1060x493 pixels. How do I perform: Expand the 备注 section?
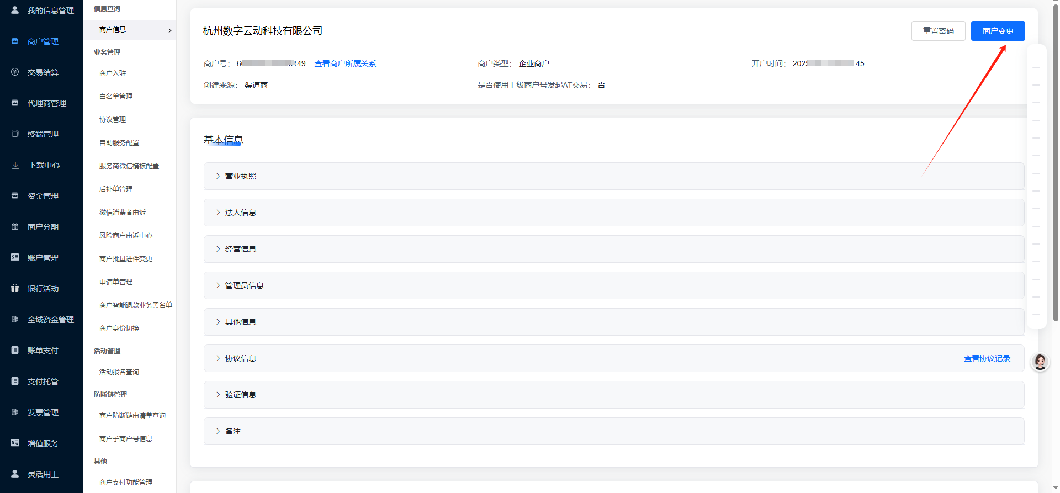coord(232,431)
